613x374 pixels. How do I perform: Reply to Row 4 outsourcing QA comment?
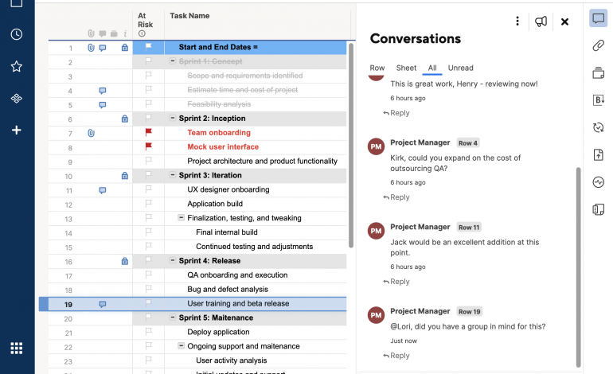pyautogui.click(x=396, y=197)
